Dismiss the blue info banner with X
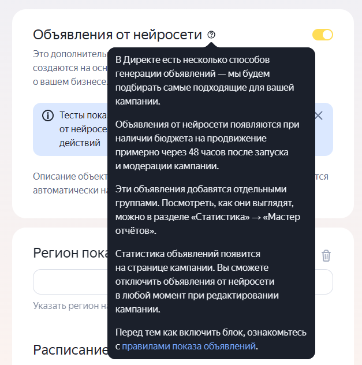 click(319, 116)
